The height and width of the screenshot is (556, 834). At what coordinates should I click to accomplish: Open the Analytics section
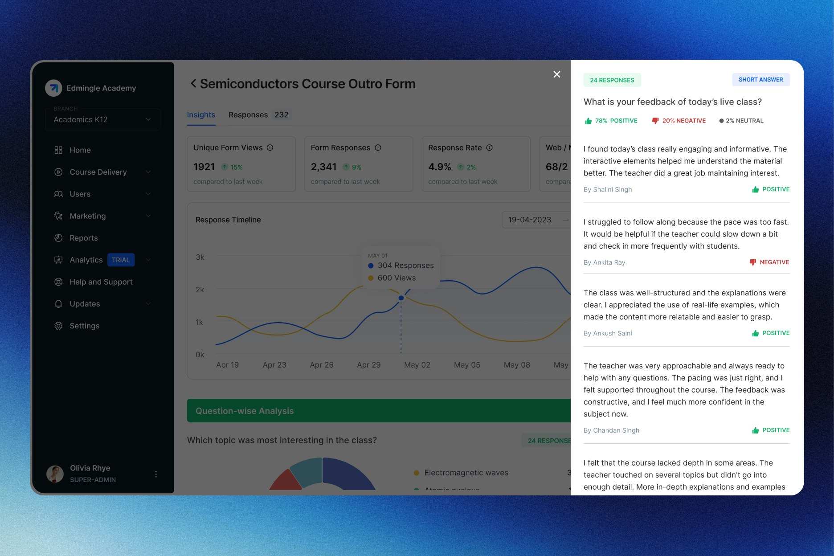[86, 260]
